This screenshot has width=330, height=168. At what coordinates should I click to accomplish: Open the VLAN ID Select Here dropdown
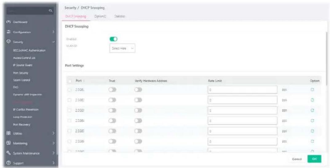(122, 48)
